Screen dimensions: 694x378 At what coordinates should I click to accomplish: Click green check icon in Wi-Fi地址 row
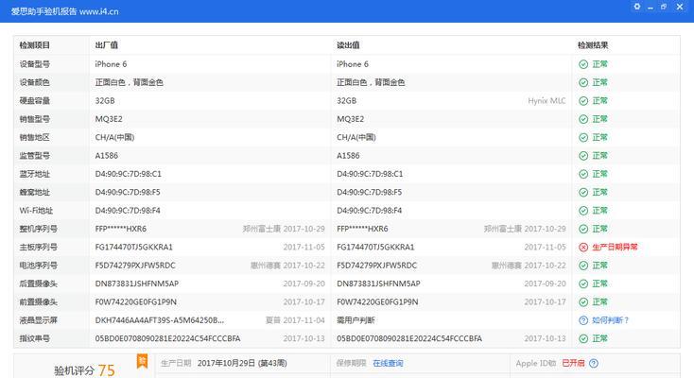click(x=583, y=211)
